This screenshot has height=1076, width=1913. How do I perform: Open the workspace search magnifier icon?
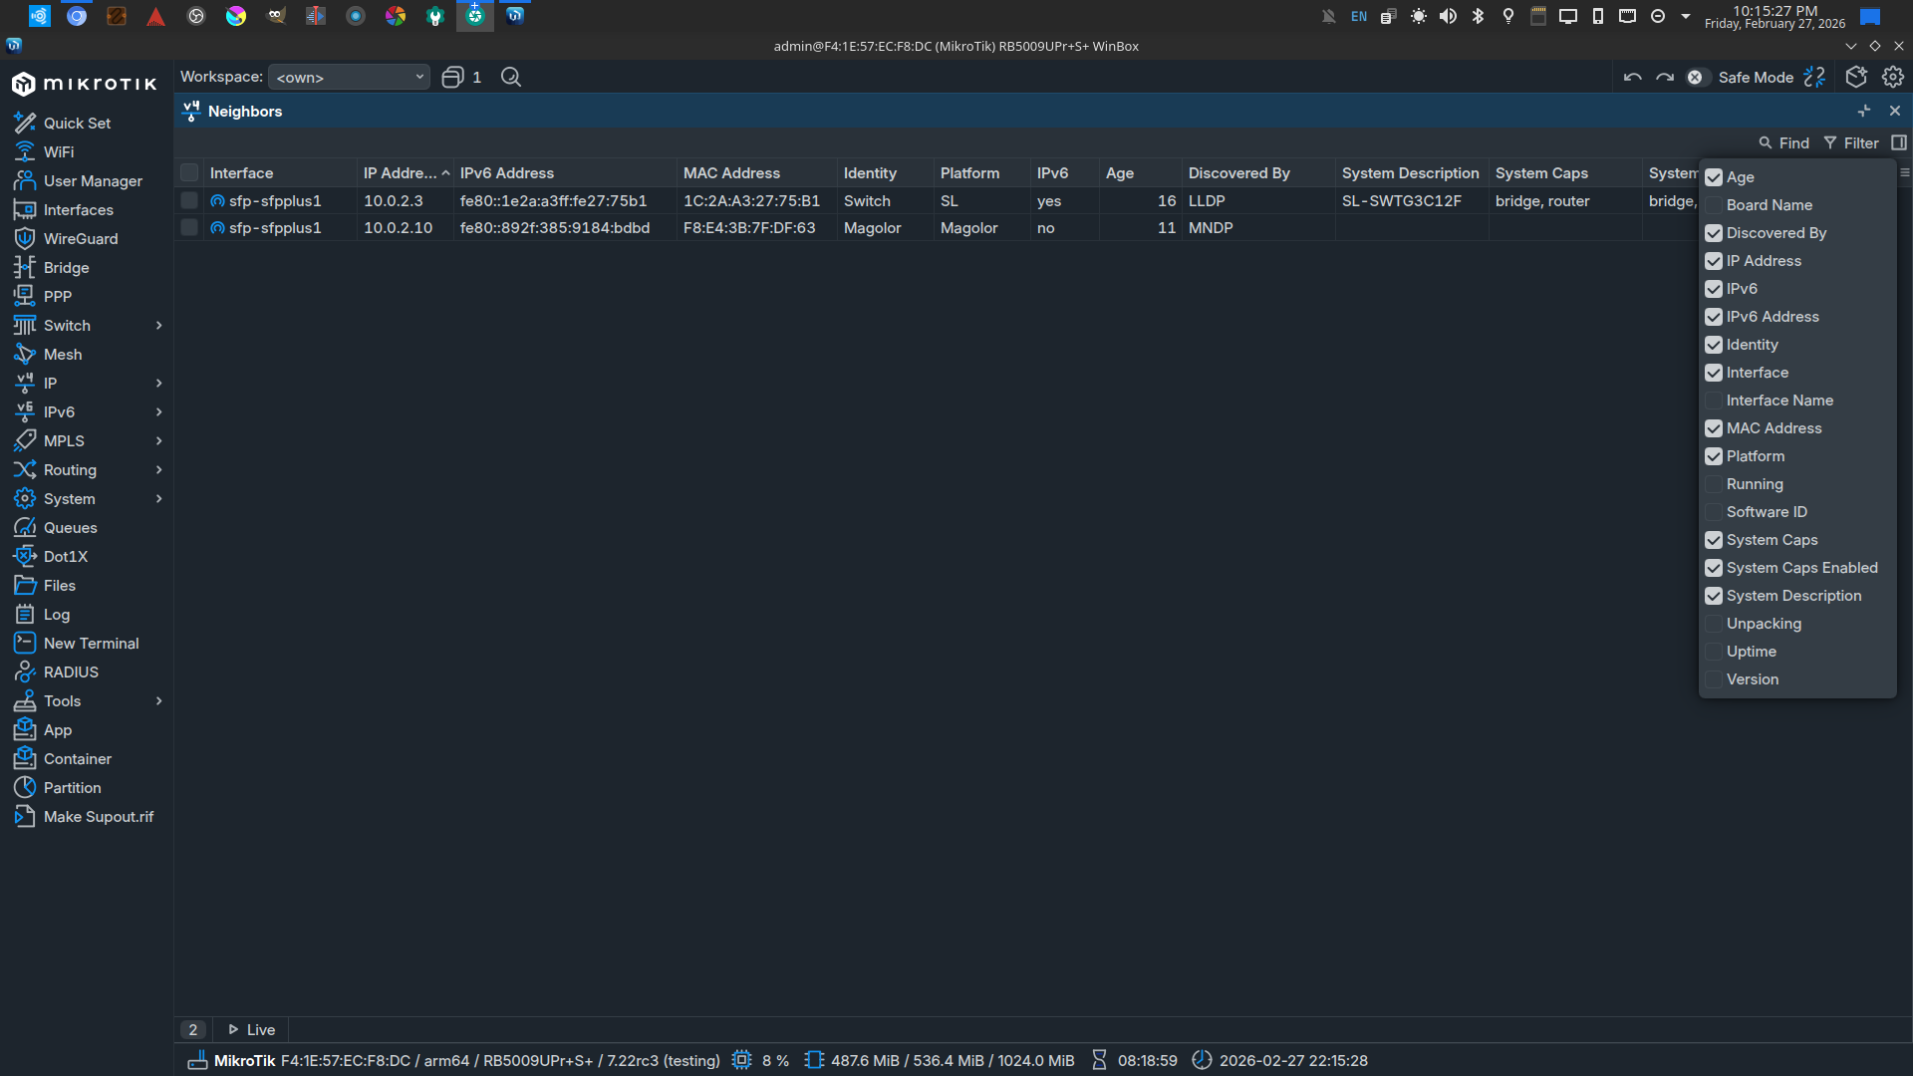click(x=511, y=78)
